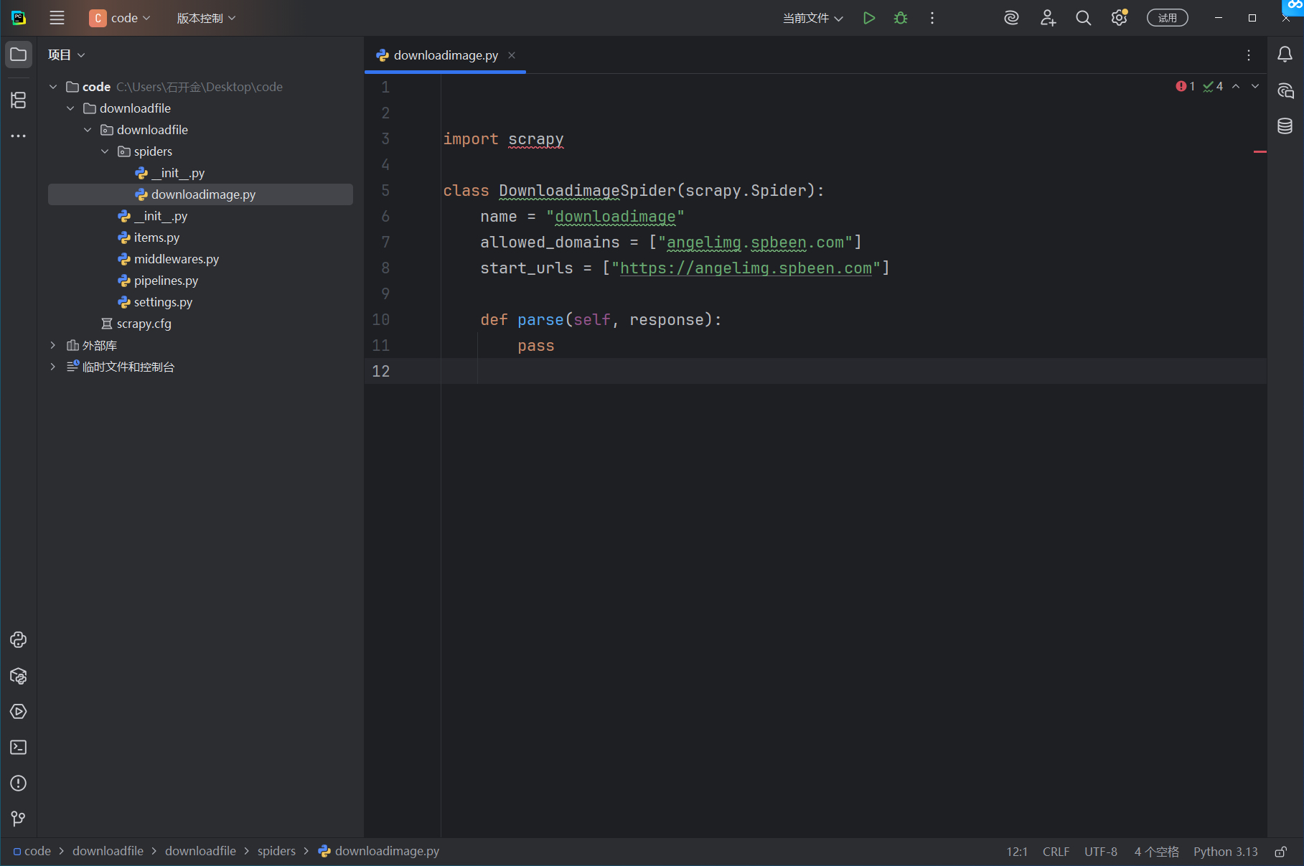The width and height of the screenshot is (1304, 866).
Task: Collapse the spiders folder
Action: click(105, 151)
